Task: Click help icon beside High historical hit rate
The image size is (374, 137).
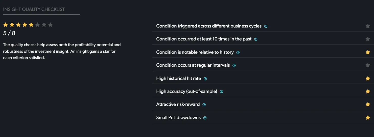Action: 205,79
